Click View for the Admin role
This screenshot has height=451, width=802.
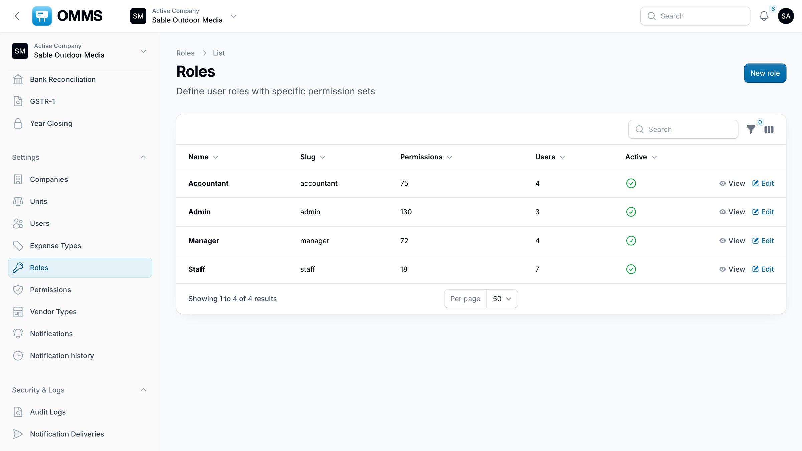pos(732,212)
